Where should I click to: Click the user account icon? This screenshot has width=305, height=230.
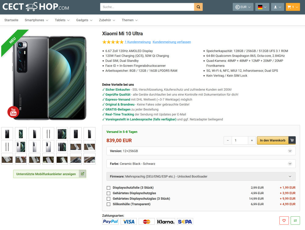click(x=277, y=7)
